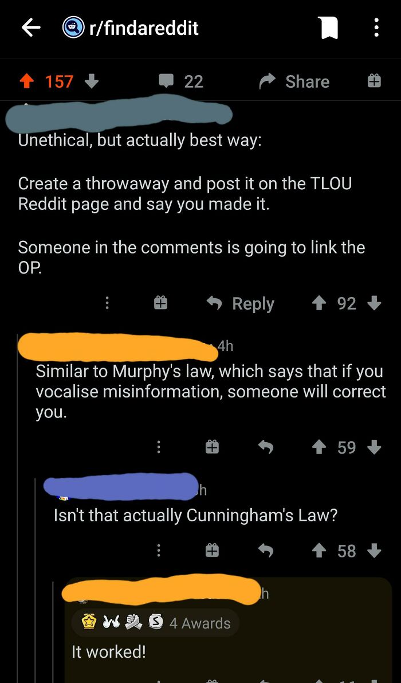Open the r/findareddit subreddit avatar
401x683 pixels.
click(x=73, y=28)
